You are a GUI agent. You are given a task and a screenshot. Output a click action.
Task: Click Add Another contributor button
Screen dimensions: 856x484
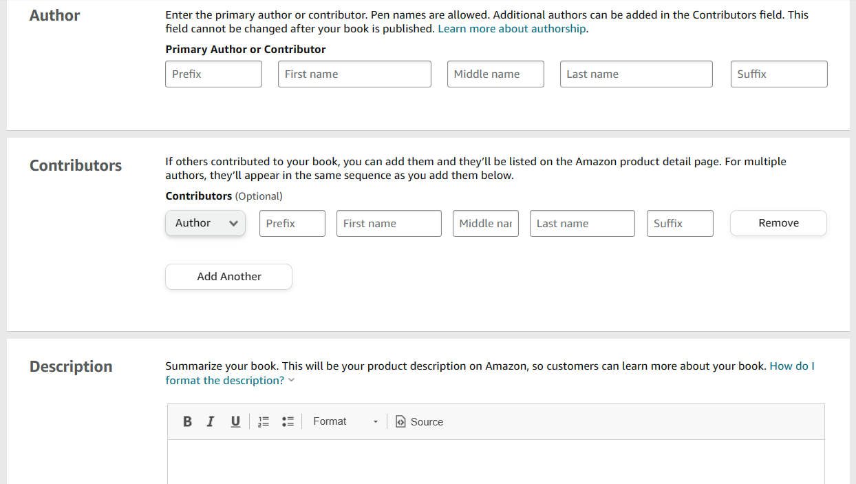click(x=228, y=277)
